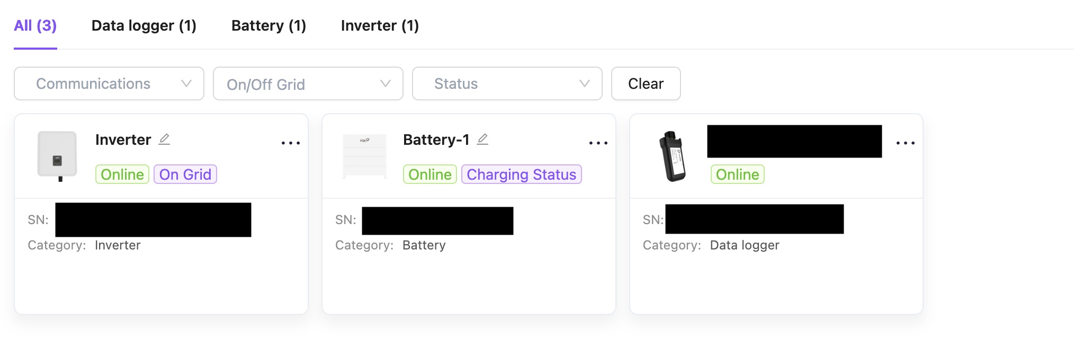Click the battery stack device image
This screenshot has width=1074, height=352.
coord(364,156)
